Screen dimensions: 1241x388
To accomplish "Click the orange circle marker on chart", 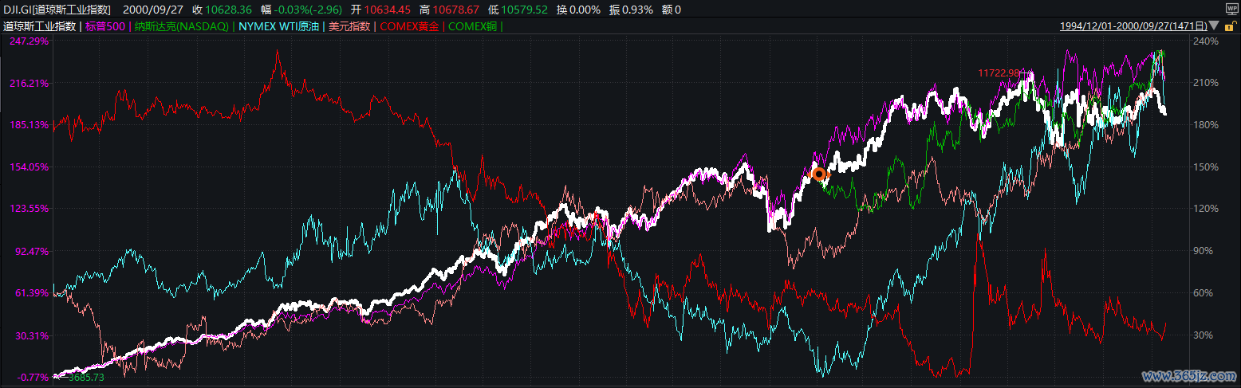I will (x=818, y=174).
